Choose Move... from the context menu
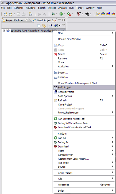Screen dimensions: 116x194 click(x=84, y=62)
